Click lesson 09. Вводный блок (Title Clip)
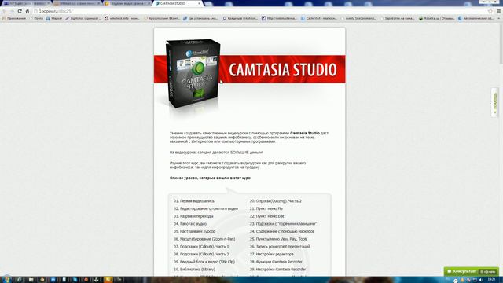Screen dimensions: 503x283 (204, 262)
